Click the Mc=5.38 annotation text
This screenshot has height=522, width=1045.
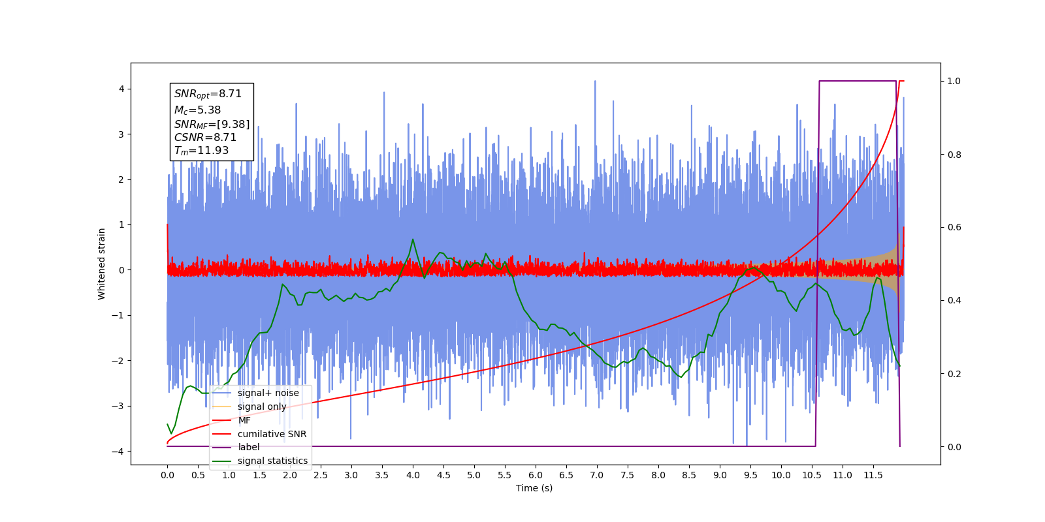point(197,110)
